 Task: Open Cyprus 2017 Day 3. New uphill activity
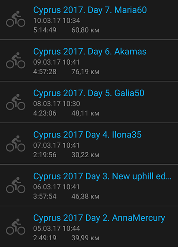point(102,176)
